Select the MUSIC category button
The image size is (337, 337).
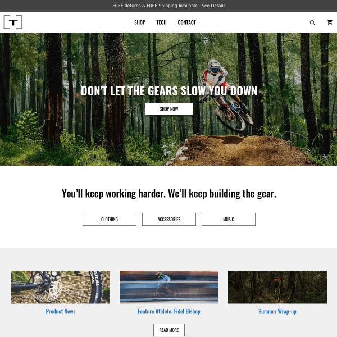click(229, 219)
